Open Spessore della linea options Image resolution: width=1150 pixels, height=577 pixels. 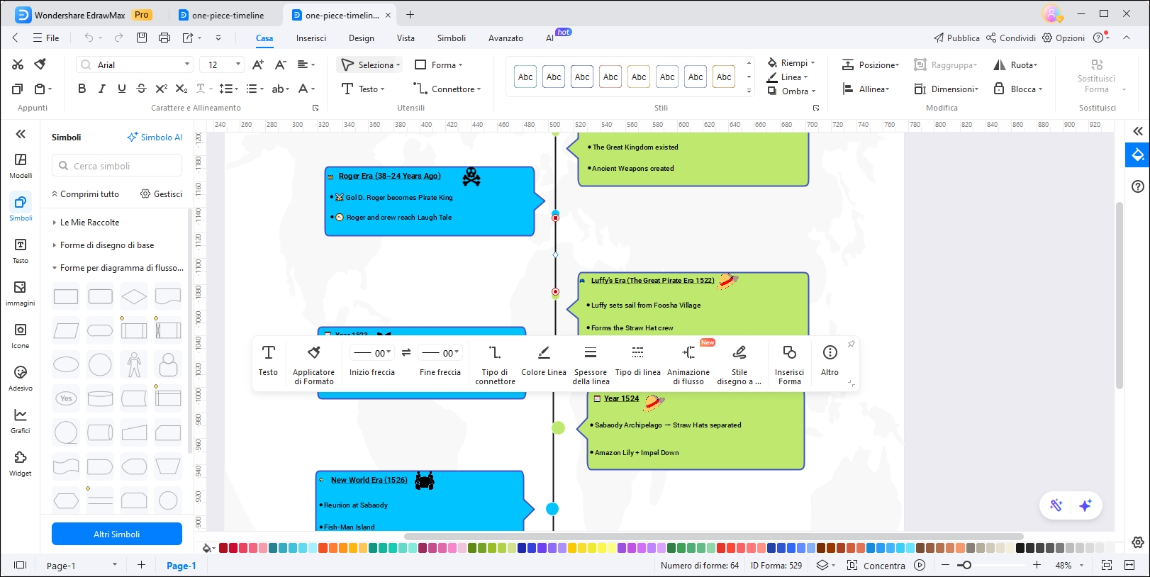(591, 364)
